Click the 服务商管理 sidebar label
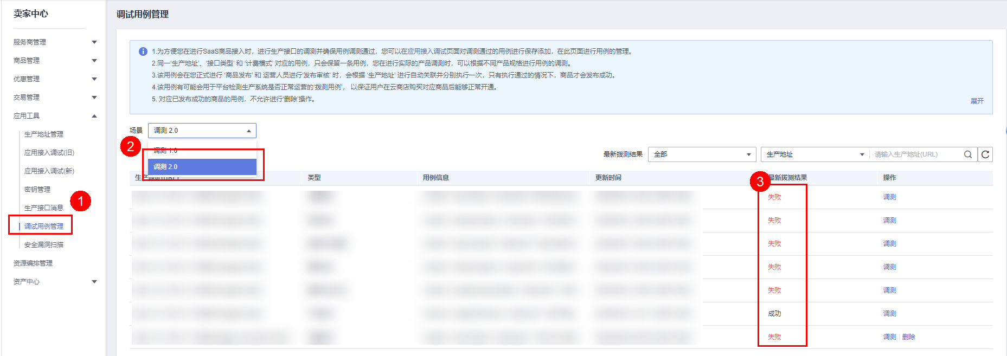The height and width of the screenshot is (356, 1007). pyautogui.click(x=30, y=42)
